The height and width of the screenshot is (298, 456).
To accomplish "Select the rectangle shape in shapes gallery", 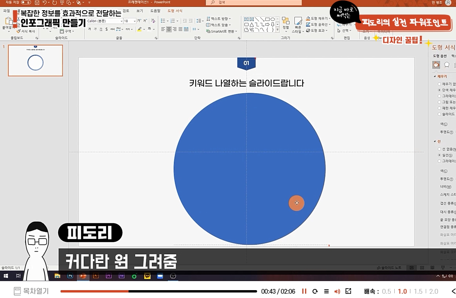I will click(x=268, y=19).
